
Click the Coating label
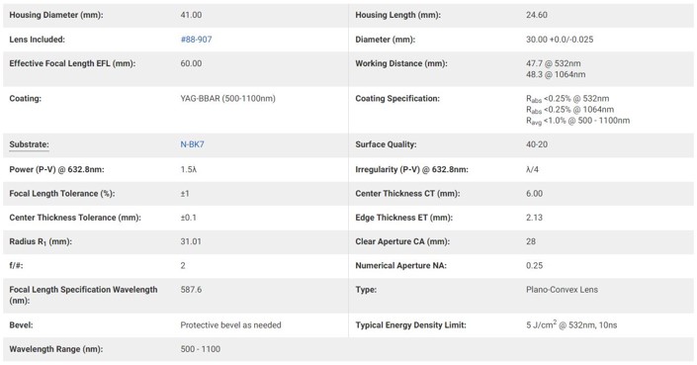(26, 98)
